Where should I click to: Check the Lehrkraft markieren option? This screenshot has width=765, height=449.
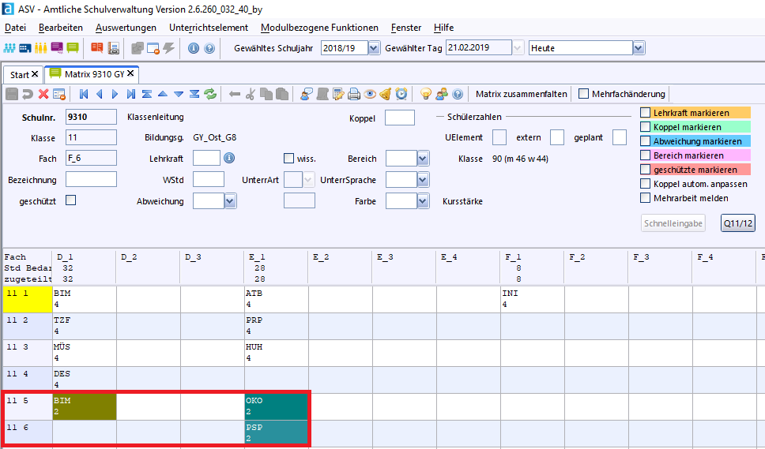(645, 113)
